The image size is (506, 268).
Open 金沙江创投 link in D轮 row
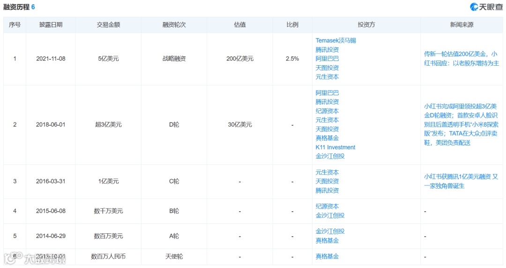click(x=330, y=156)
